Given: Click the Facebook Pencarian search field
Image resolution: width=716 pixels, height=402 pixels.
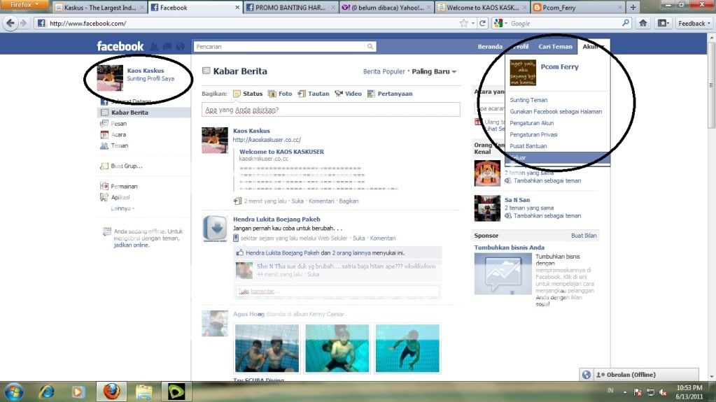Looking at the screenshot, I should [x=279, y=47].
